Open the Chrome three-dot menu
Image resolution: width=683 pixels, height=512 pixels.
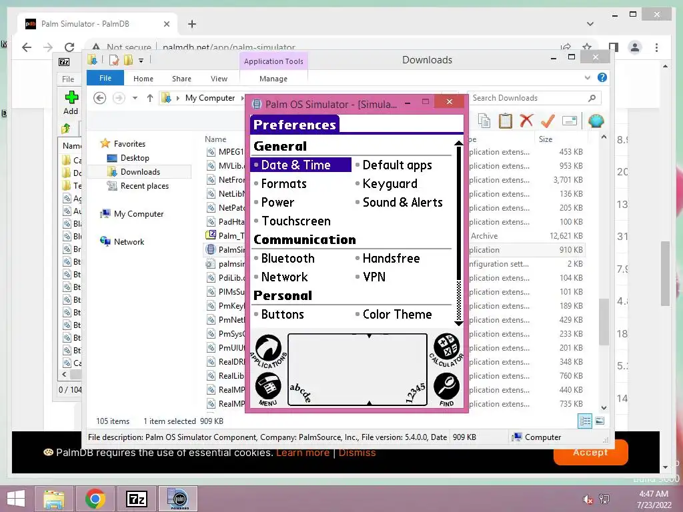pyautogui.click(x=656, y=47)
